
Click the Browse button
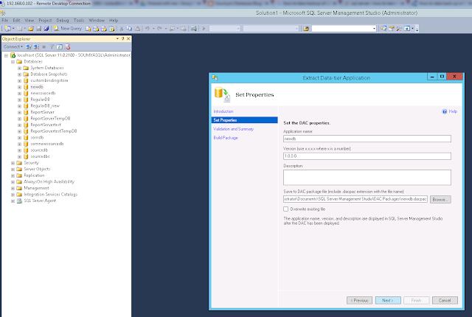coord(440,199)
